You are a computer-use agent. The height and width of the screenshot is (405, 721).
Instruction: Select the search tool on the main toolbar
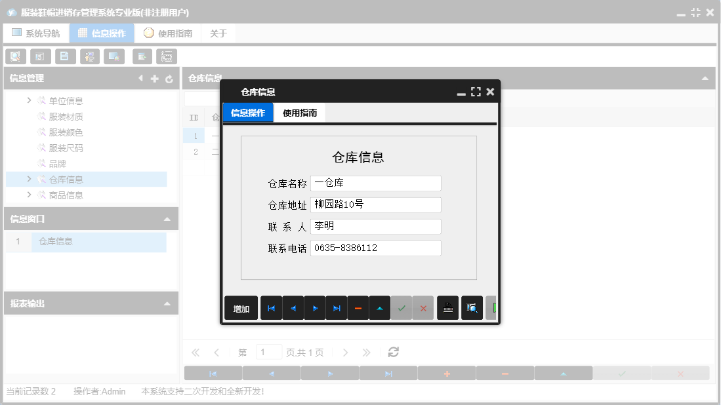pyautogui.click(x=15, y=56)
